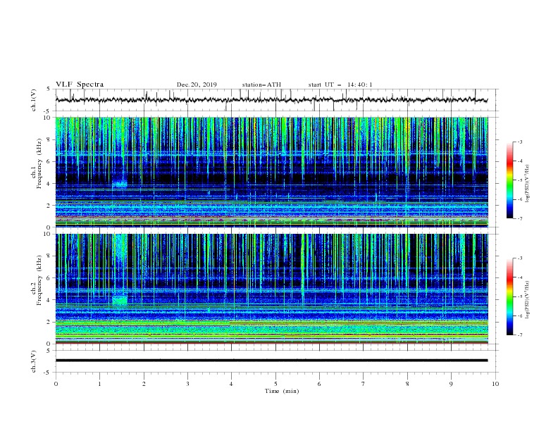Image resolution: width=558 pixels, height=431 pixels.
Task: Click the ch.2 spectrogram color bar
Action: coord(510,296)
